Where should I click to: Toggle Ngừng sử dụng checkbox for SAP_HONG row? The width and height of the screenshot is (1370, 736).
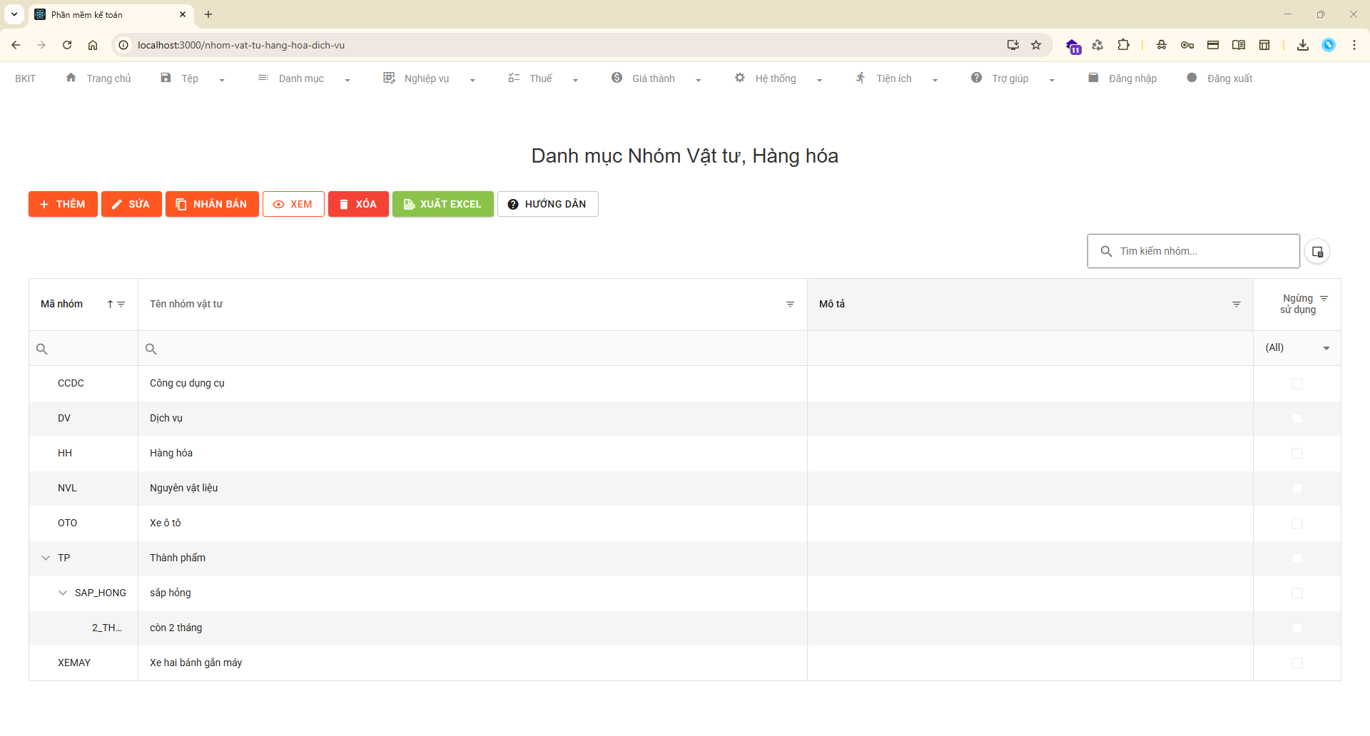pyautogui.click(x=1297, y=593)
